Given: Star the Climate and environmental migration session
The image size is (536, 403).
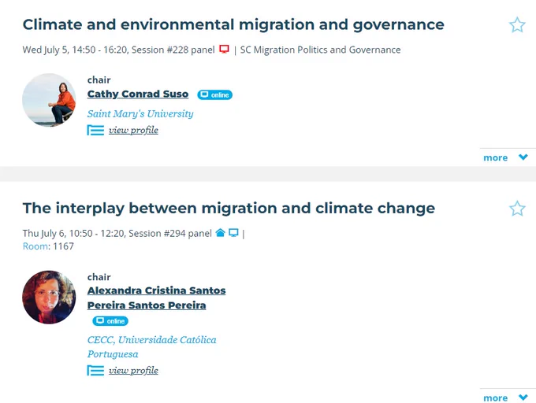Looking at the screenshot, I should (x=517, y=25).
